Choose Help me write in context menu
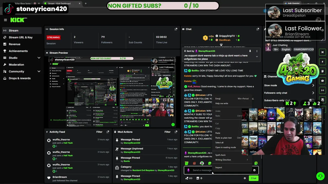This screenshot has height=184, width=328. 232,103
